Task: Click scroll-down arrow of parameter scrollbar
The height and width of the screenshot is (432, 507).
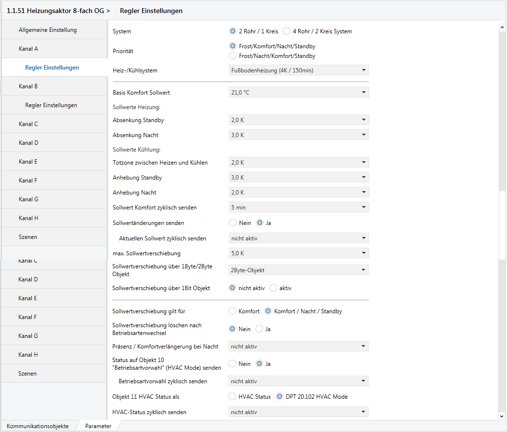Action: pos(502,416)
